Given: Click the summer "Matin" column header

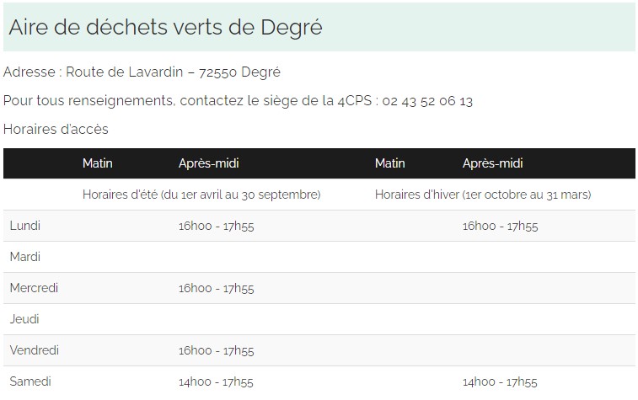Looking at the screenshot, I should pyautogui.click(x=98, y=163).
